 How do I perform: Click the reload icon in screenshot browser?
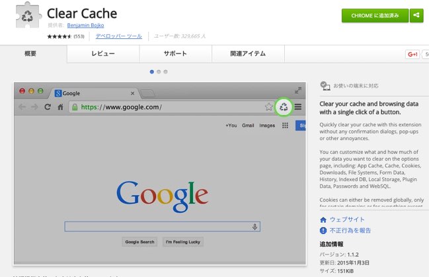click(48, 106)
